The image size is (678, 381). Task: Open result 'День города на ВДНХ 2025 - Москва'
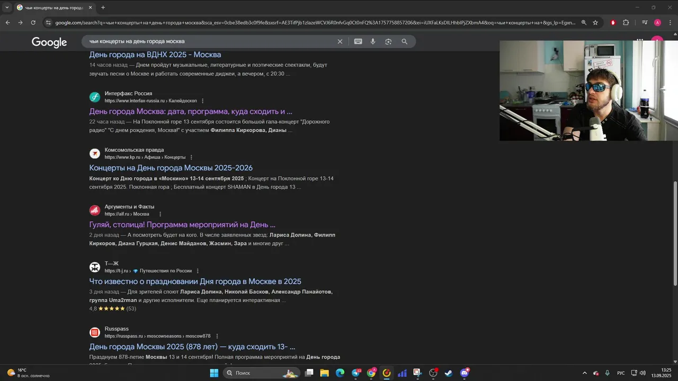coord(155,55)
